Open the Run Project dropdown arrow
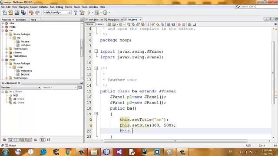This screenshot has width=278, height=156. 93,13
